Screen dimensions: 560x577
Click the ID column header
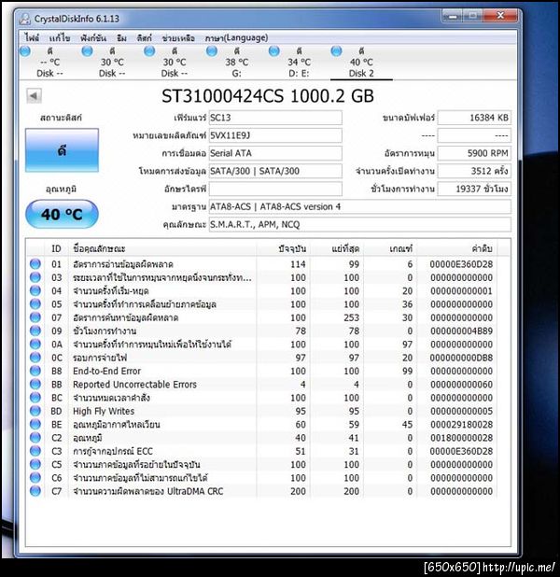pyautogui.click(x=56, y=248)
